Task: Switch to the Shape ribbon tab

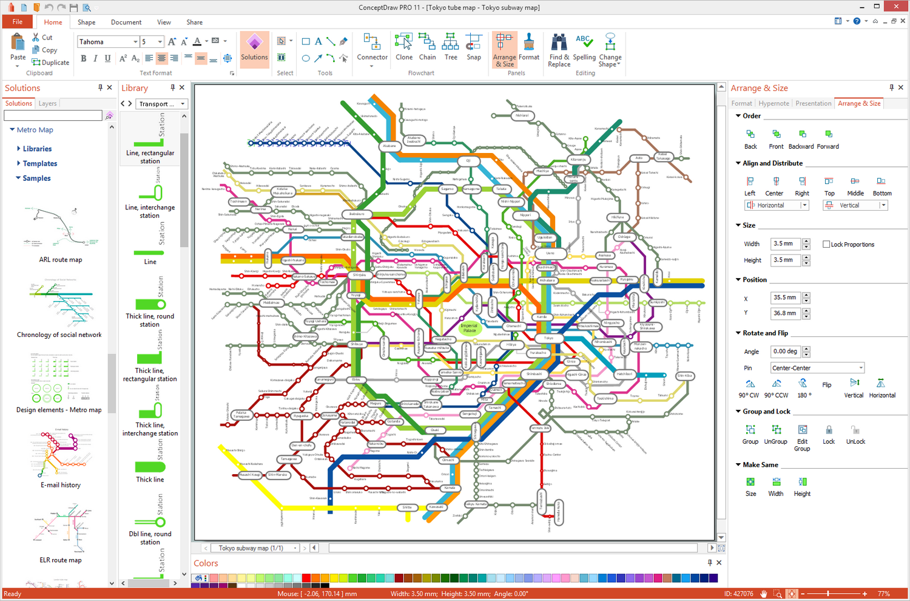Action: click(86, 22)
